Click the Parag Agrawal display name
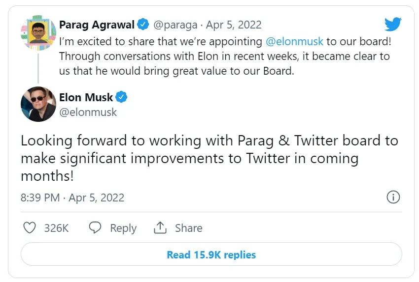Image resolution: width=419 pixels, height=282 pixels. point(97,25)
